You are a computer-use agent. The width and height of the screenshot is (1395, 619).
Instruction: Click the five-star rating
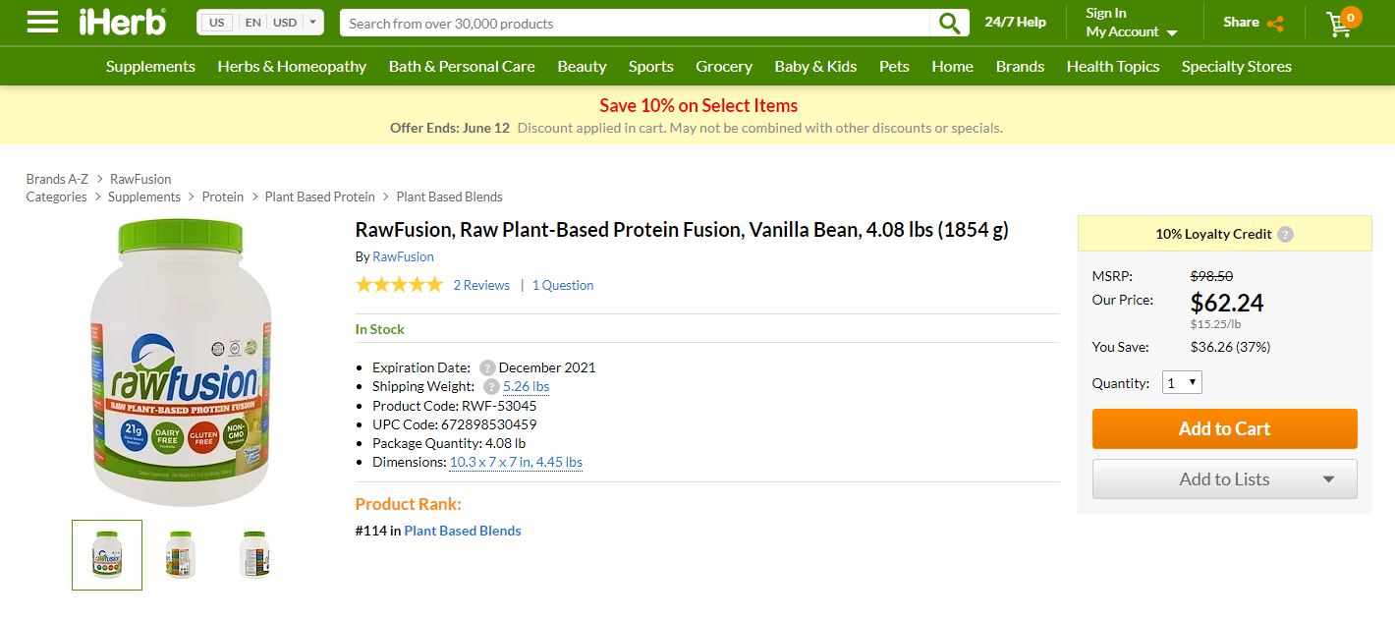coord(399,285)
